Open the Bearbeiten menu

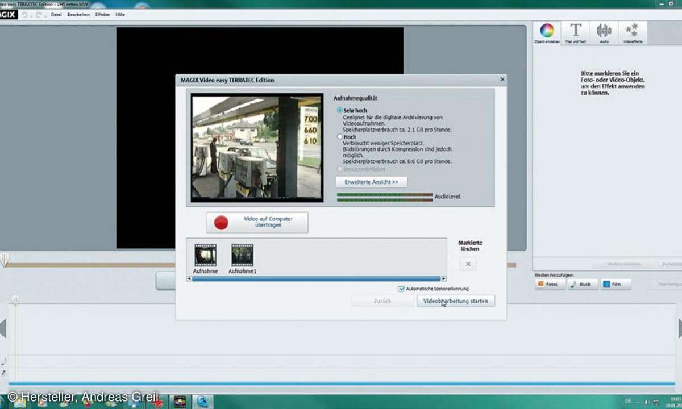click(x=78, y=15)
